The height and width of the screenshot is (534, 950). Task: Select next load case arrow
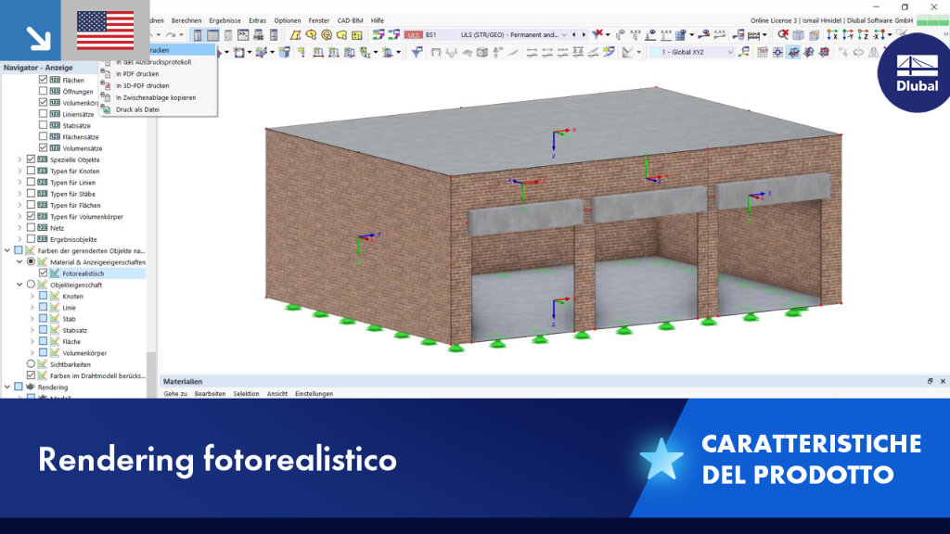pyautogui.click(x=584, y=35)
